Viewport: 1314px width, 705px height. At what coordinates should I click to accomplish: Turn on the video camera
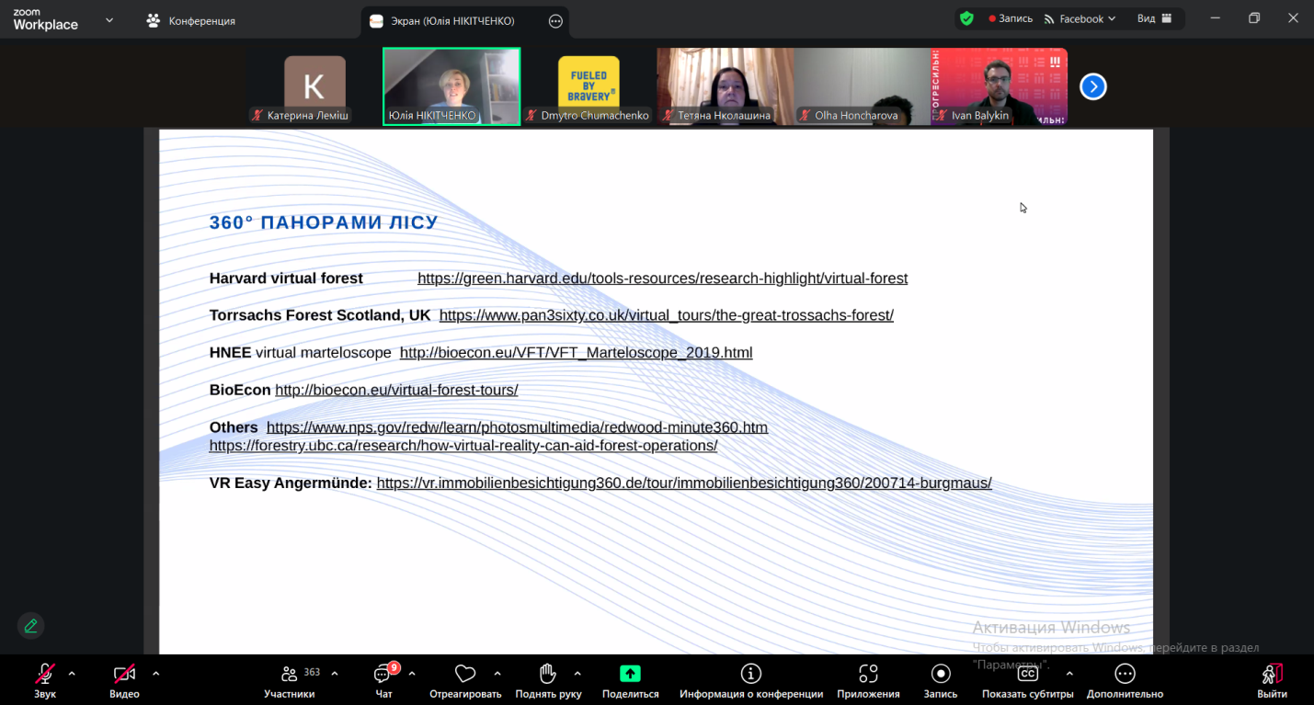pos(124,674)
